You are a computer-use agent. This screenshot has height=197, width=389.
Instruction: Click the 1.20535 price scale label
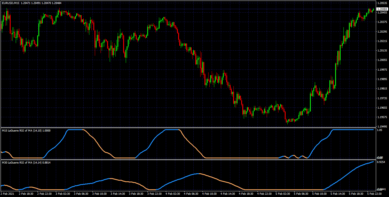(382, 3)
